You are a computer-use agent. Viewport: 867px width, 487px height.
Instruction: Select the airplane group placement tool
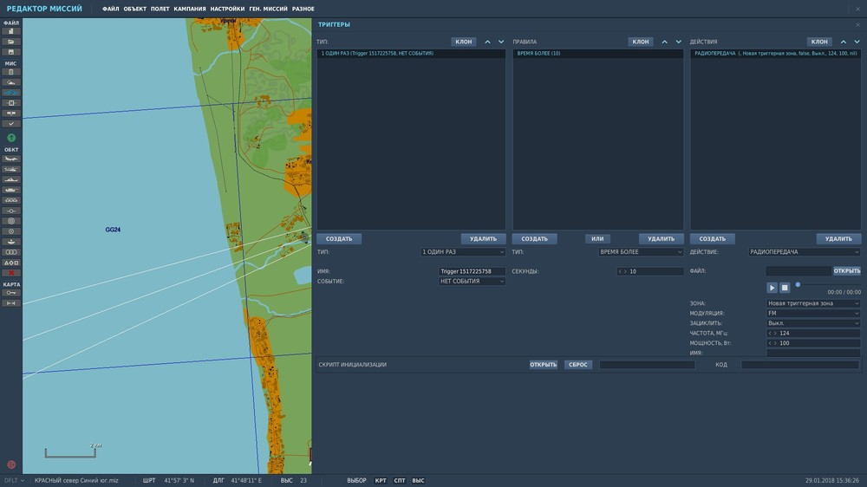pyautogui.click(x=11, y=159)
